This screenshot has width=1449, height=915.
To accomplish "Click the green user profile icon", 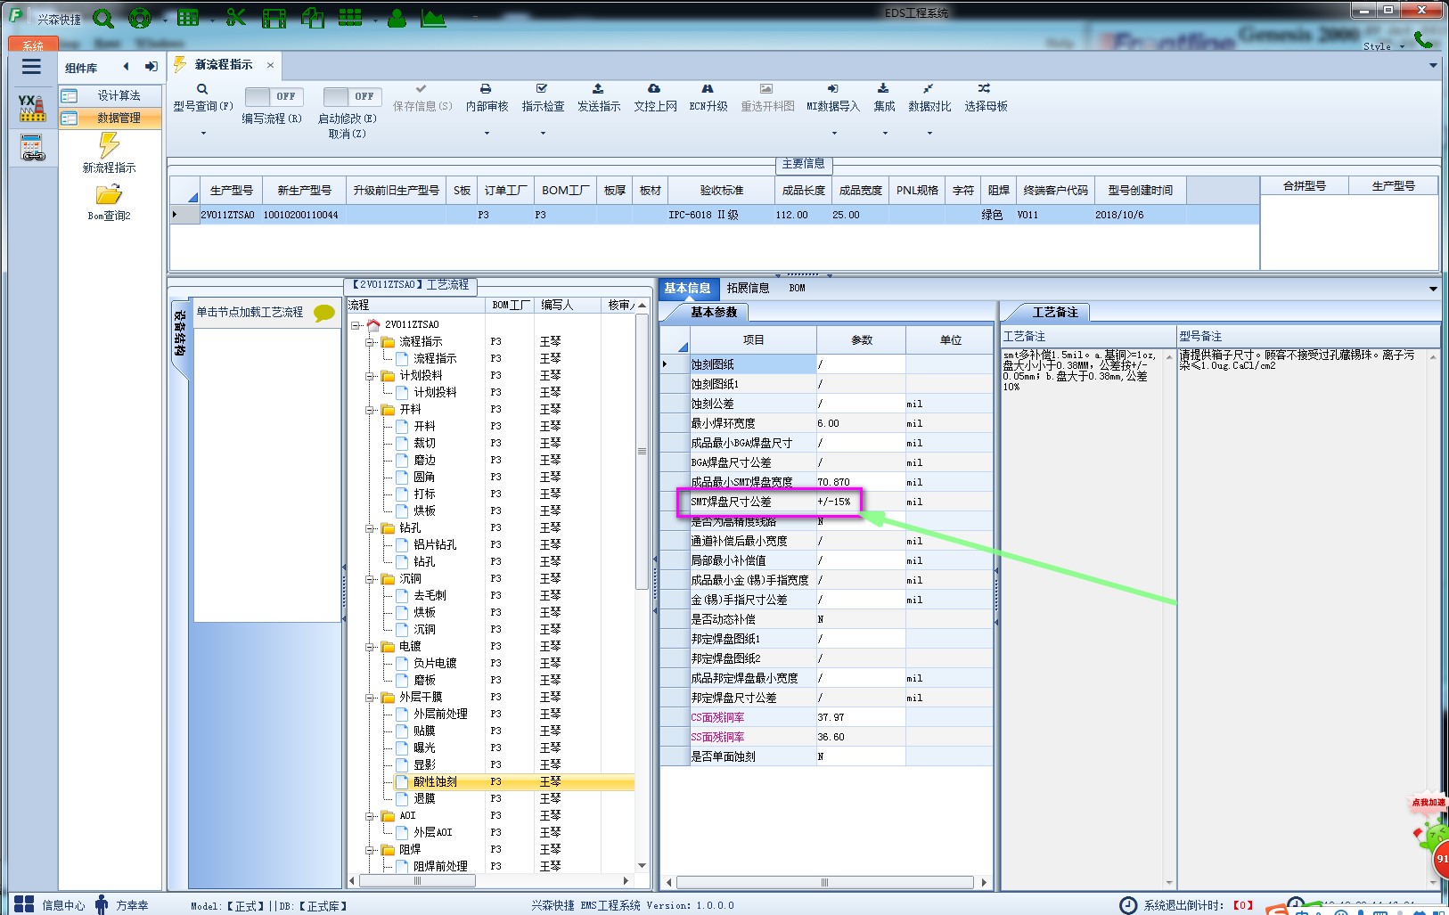I will pyautogui.click(x=397, y=18).
